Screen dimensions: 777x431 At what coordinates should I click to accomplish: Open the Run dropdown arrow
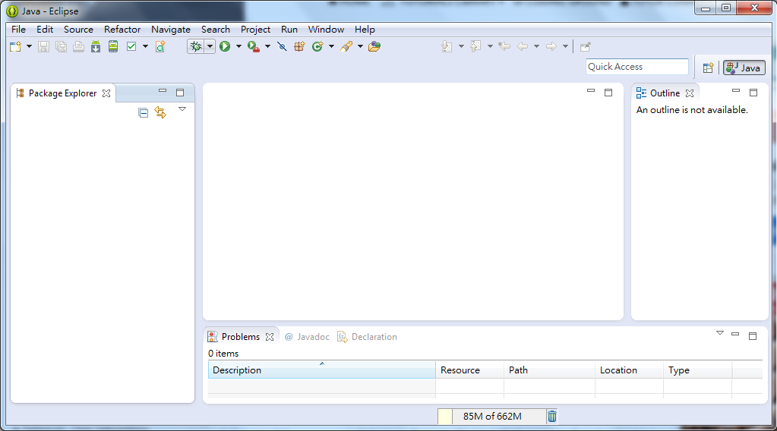(238, 46)
